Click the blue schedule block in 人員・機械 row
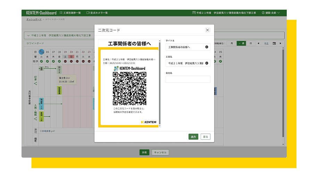 (x=41, y=104)
